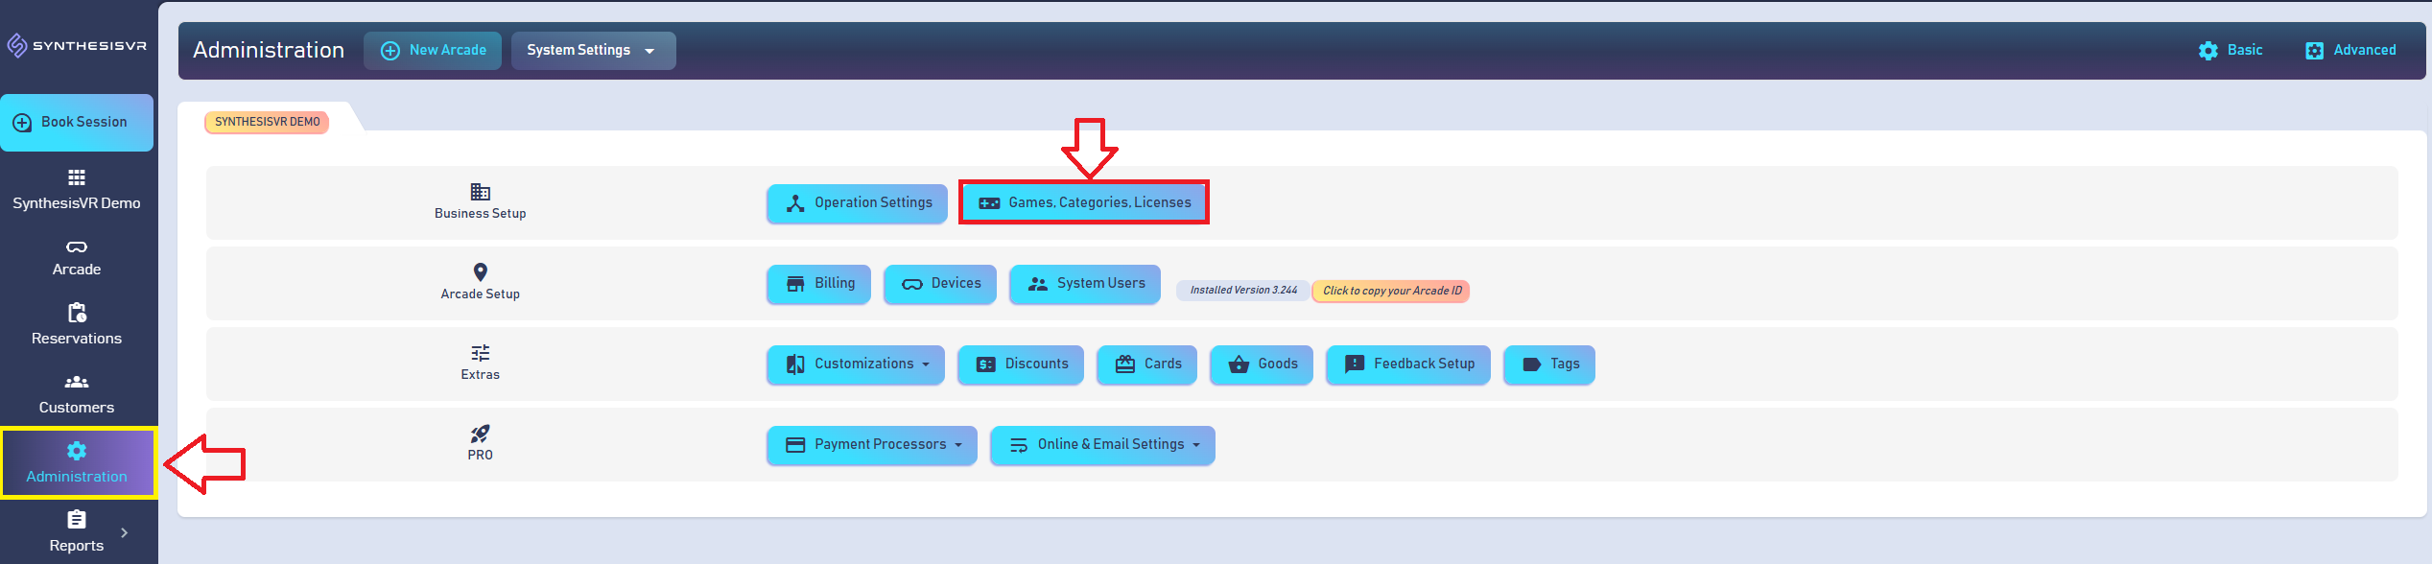
Task: Expand Online & Email Settings dropdown
Action: pyautogui.click(x=1102, y=444)
